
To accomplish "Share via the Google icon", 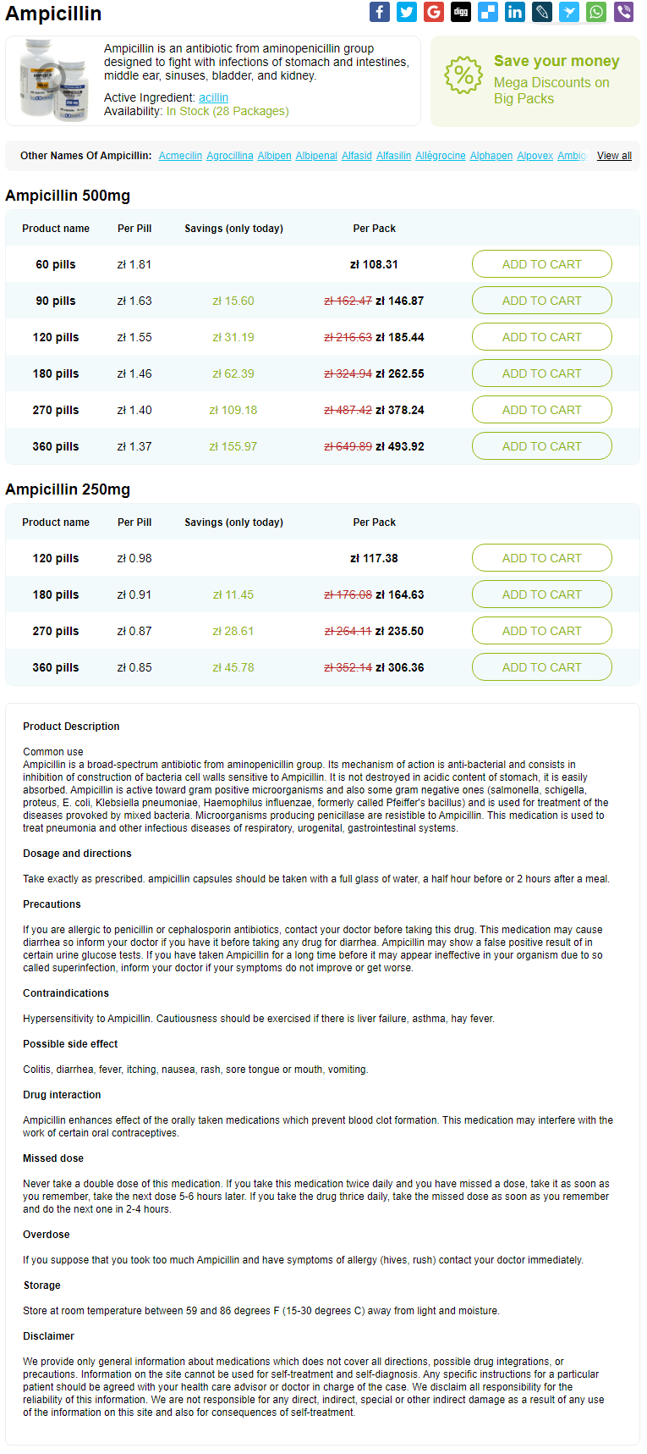I will (434, 12).
